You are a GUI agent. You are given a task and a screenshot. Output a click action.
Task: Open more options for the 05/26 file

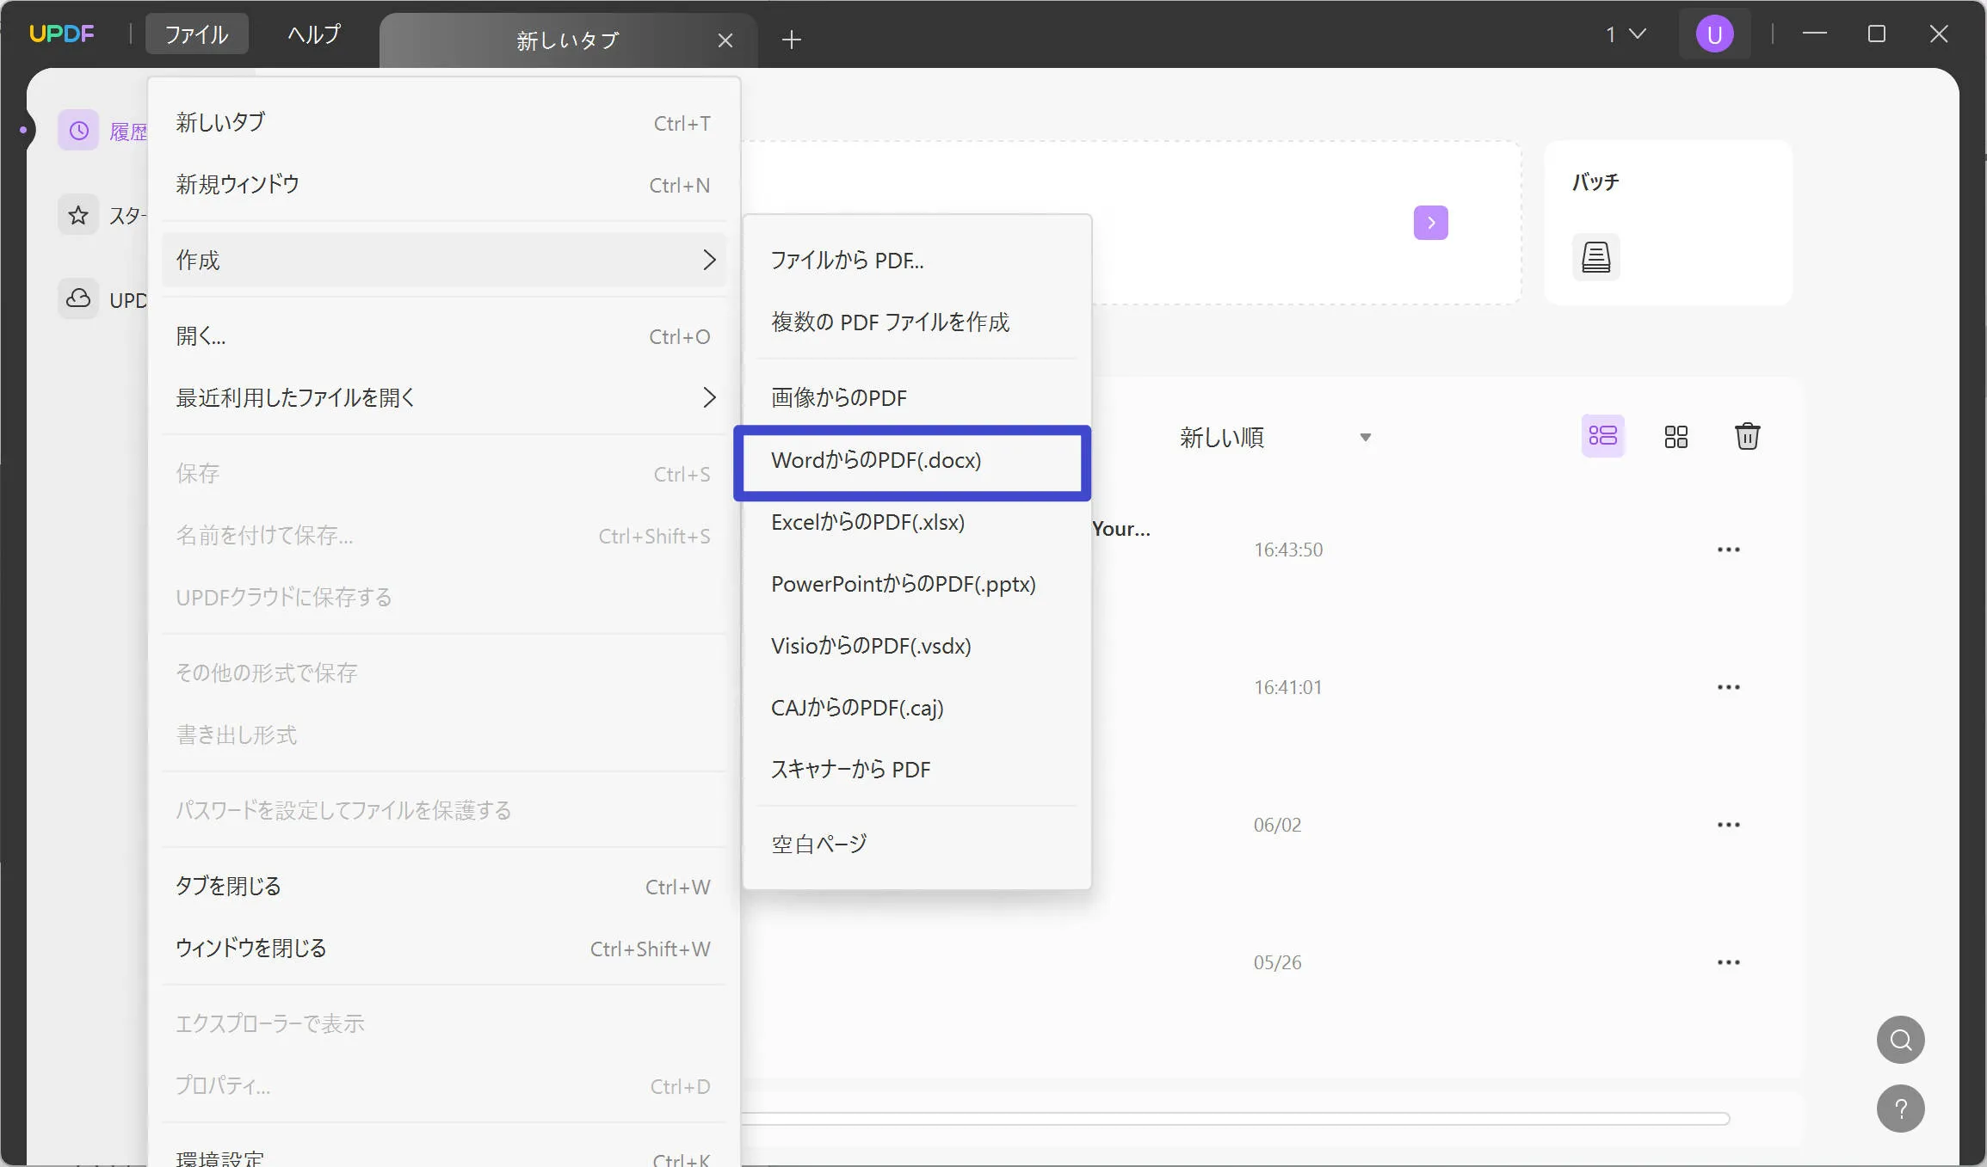[1728, 962]
